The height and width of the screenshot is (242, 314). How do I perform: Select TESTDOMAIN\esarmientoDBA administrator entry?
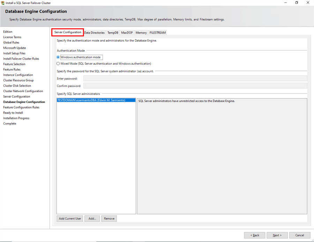pyautogui.click(x=96, y=100)
